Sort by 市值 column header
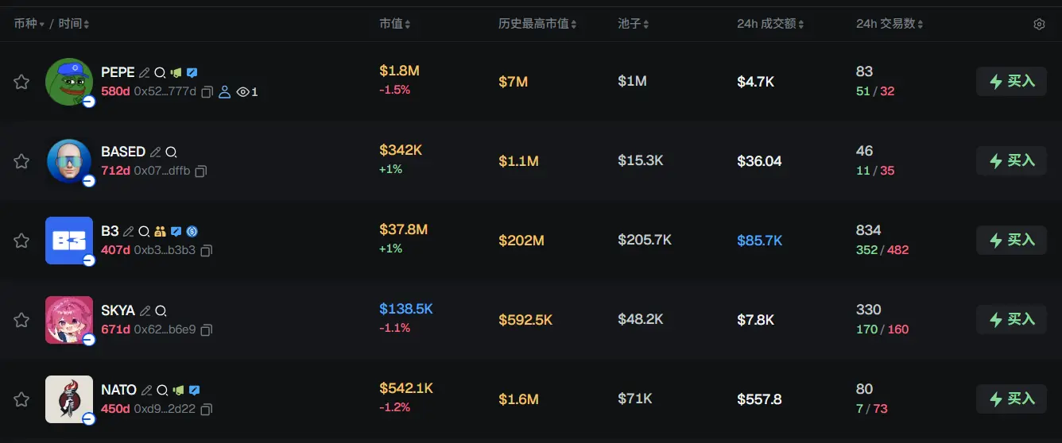 coord(394,25)
